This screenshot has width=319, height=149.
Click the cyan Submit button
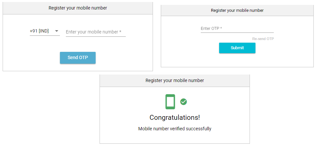237,48
